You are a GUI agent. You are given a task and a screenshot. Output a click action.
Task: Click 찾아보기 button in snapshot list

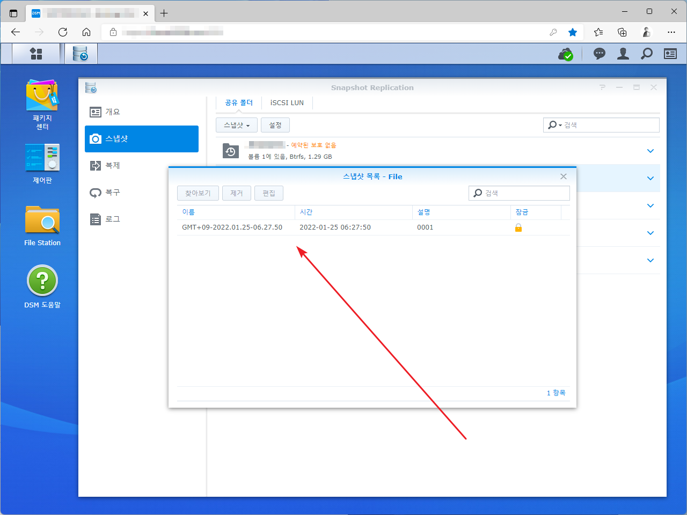tap(198, 193)
